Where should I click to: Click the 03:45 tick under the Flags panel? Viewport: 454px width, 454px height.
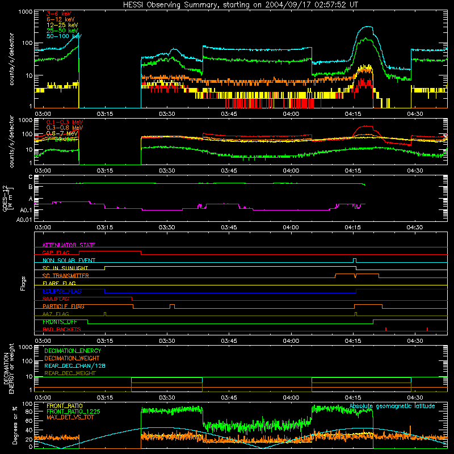(229, 341)
